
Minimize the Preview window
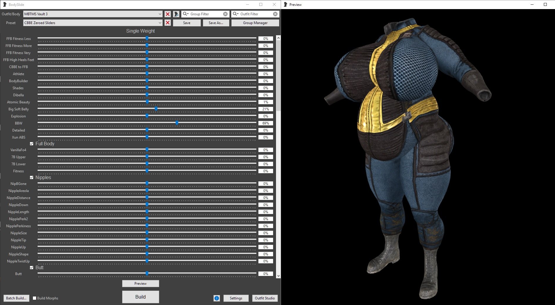[x=532, y=4]
